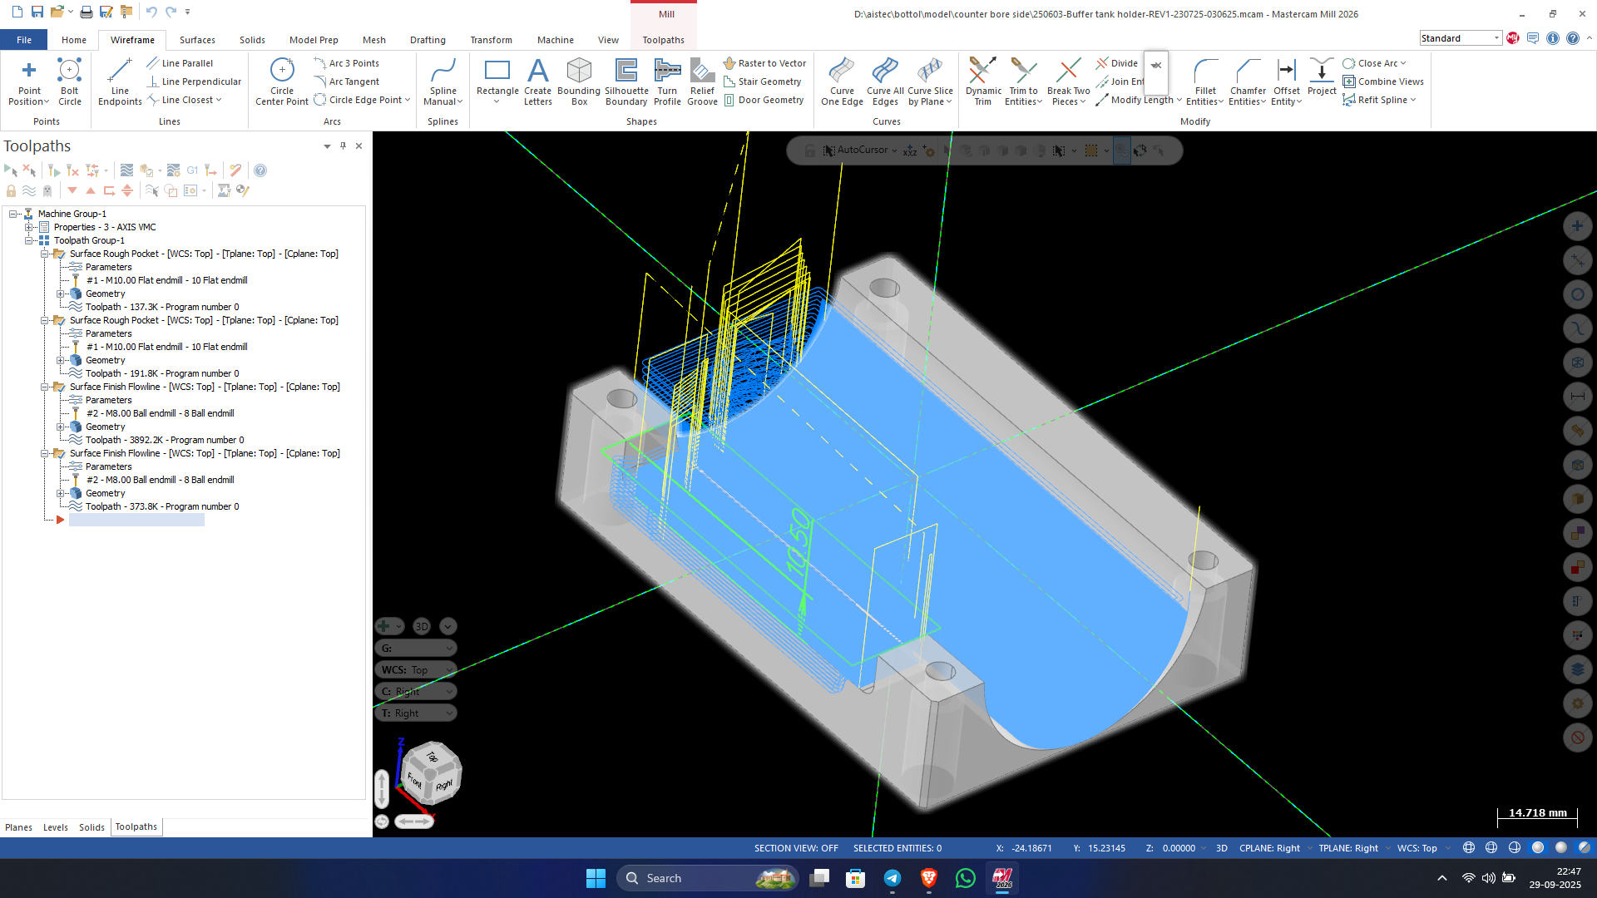Viewport: 1597px width, 898px height.
Task: Click the Raster to Vector tool
Action: point(764,63)
